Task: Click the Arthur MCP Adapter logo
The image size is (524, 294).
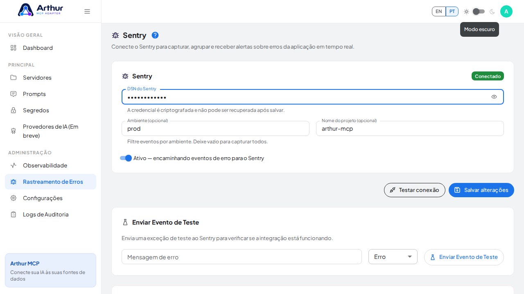Action: click(x=41, y=10)
